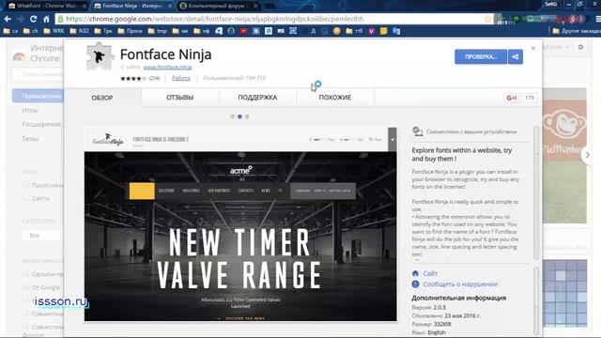Go back to the previous page
The image size is (601, 338).
coord(8,19)
